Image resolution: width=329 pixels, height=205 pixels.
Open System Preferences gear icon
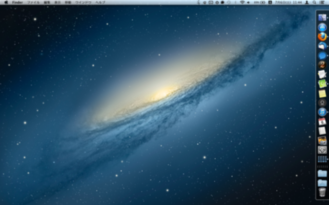322,150
